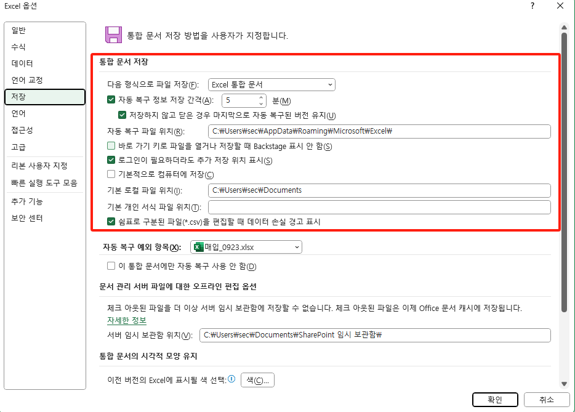Toggle 자동 복구 정보 저장 간격 checkbox
Viewport: 575px width, 412px height.
(x=111, y=99)
